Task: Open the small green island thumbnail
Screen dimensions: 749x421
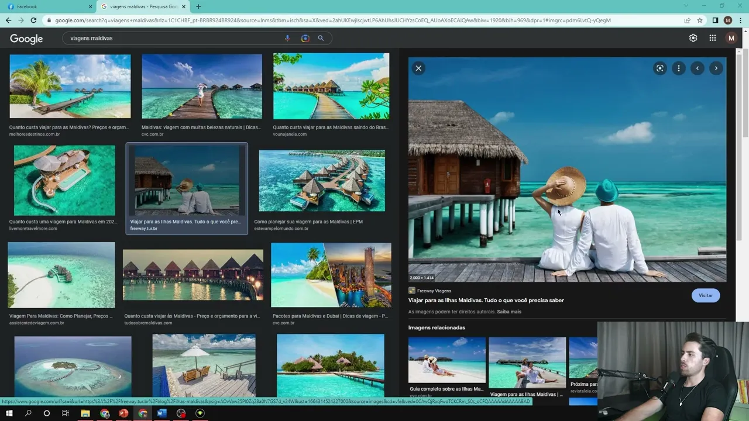Action: 331,366
